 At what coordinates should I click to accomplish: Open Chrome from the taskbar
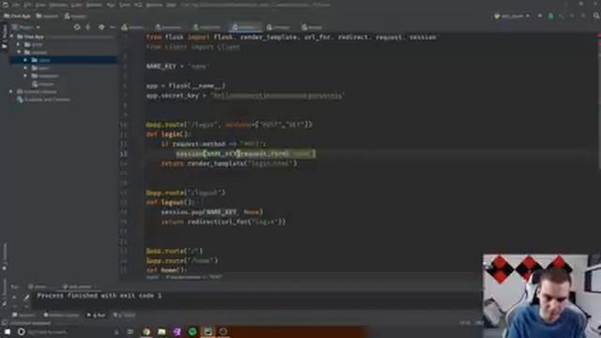[146, 331]
